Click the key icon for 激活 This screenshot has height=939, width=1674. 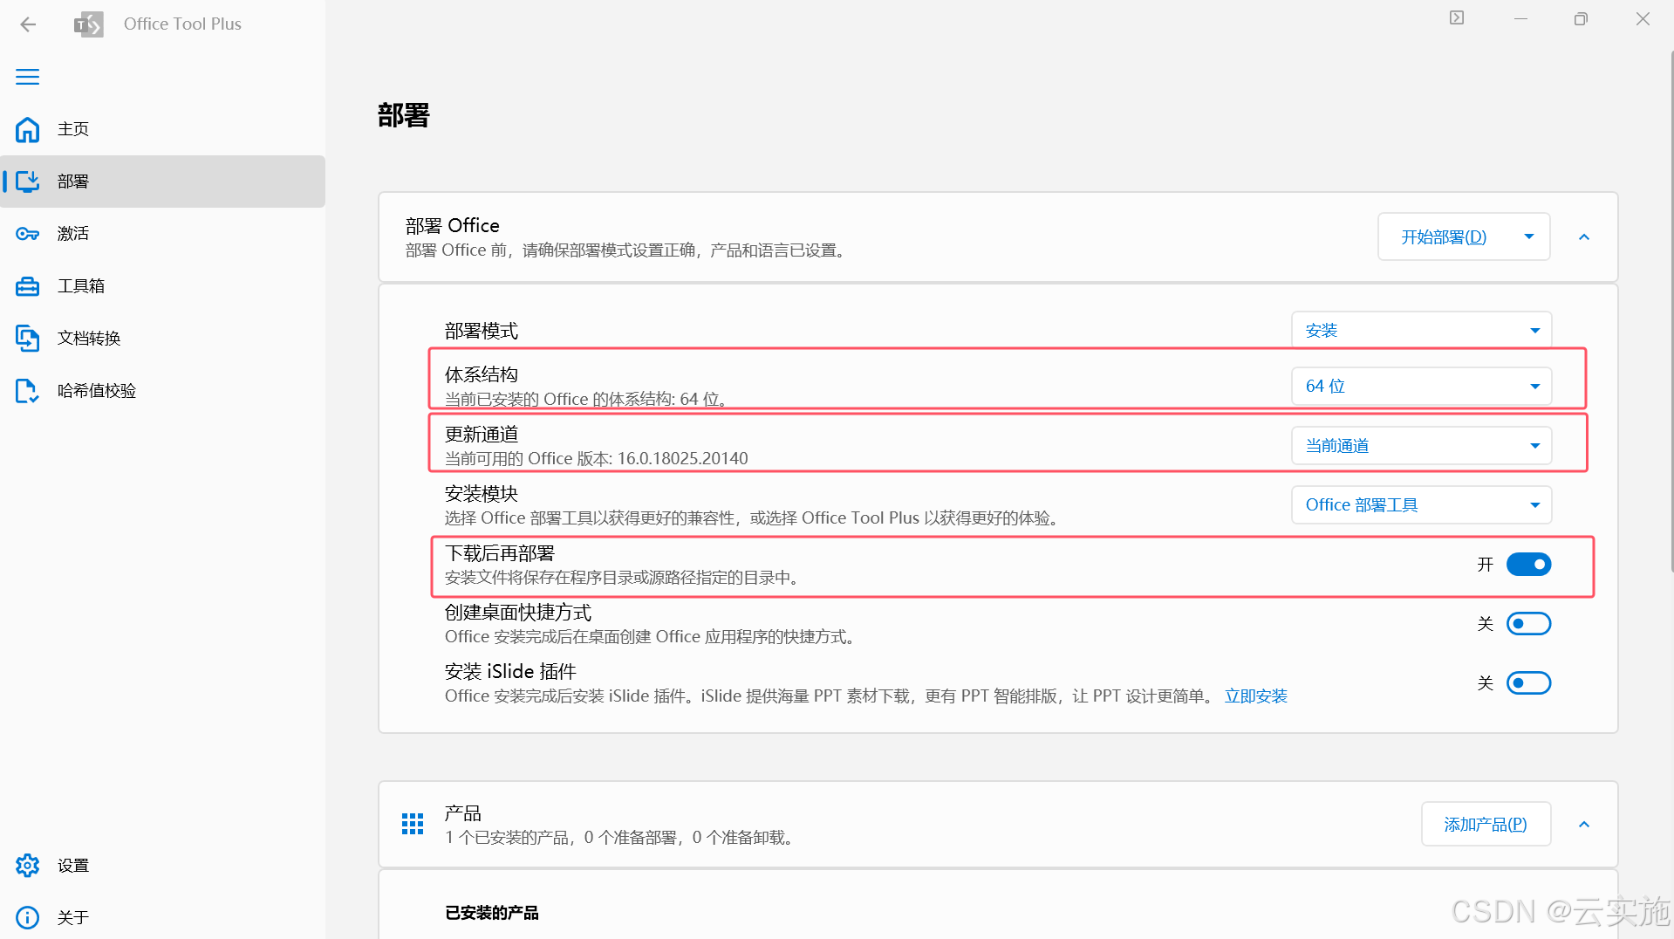click(28, 234)
